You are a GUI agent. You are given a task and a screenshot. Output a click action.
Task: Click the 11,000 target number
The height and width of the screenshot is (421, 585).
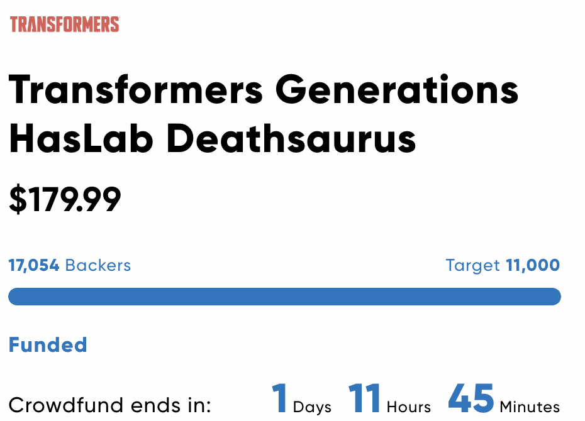(x=533, y=265)
